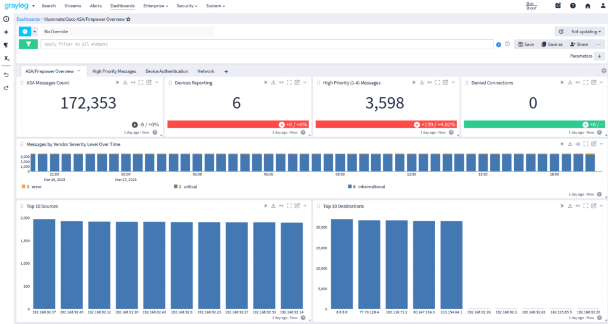Image resolution: width=608 pixels, height=324 pixels.
Task: Open the help icon in the top navigation
Action: pos(573,6)
